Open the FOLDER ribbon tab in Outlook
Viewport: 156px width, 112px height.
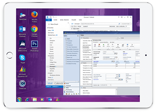click(x=74, y=20)
